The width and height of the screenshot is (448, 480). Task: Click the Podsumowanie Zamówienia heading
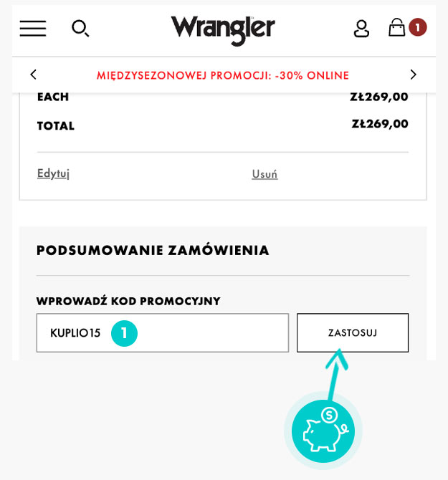(153, 251)
